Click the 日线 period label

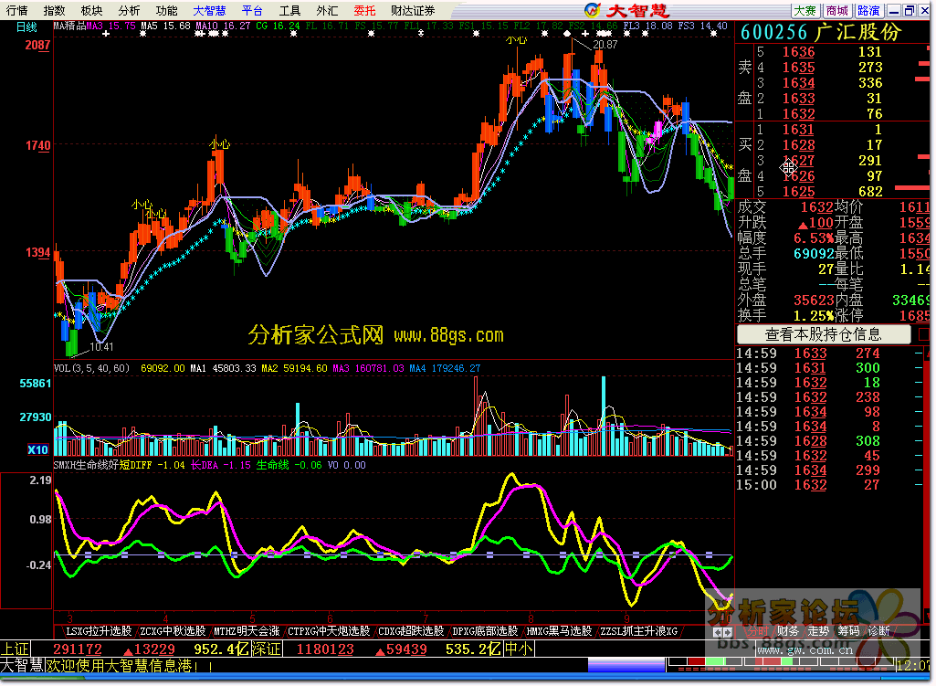pos(26,26)
